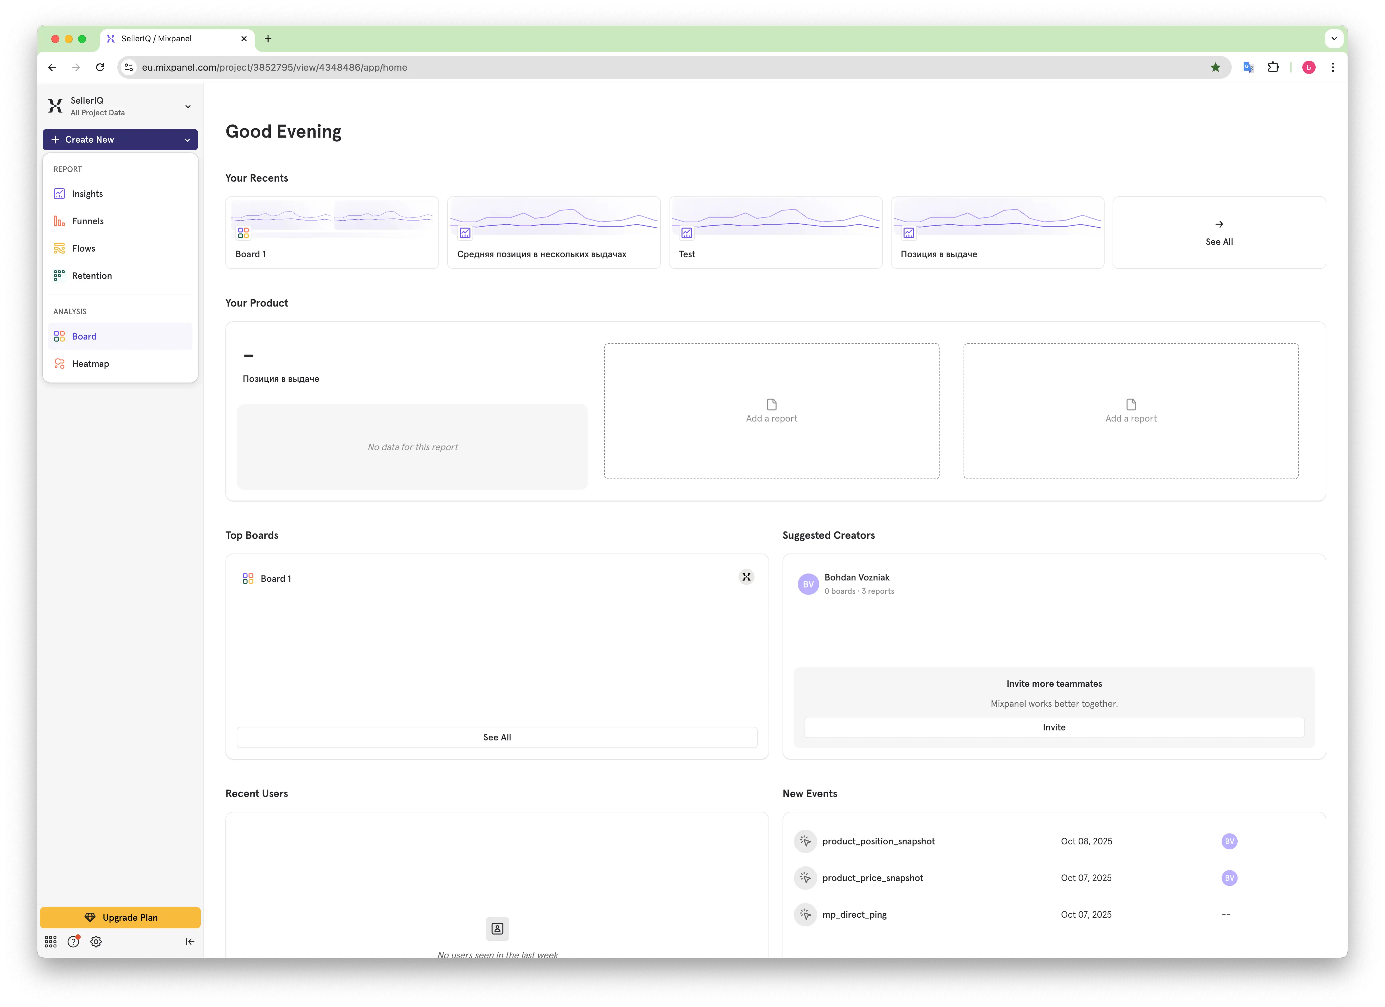Click the BV avatar in Suggested Creators

coord(808,584)
